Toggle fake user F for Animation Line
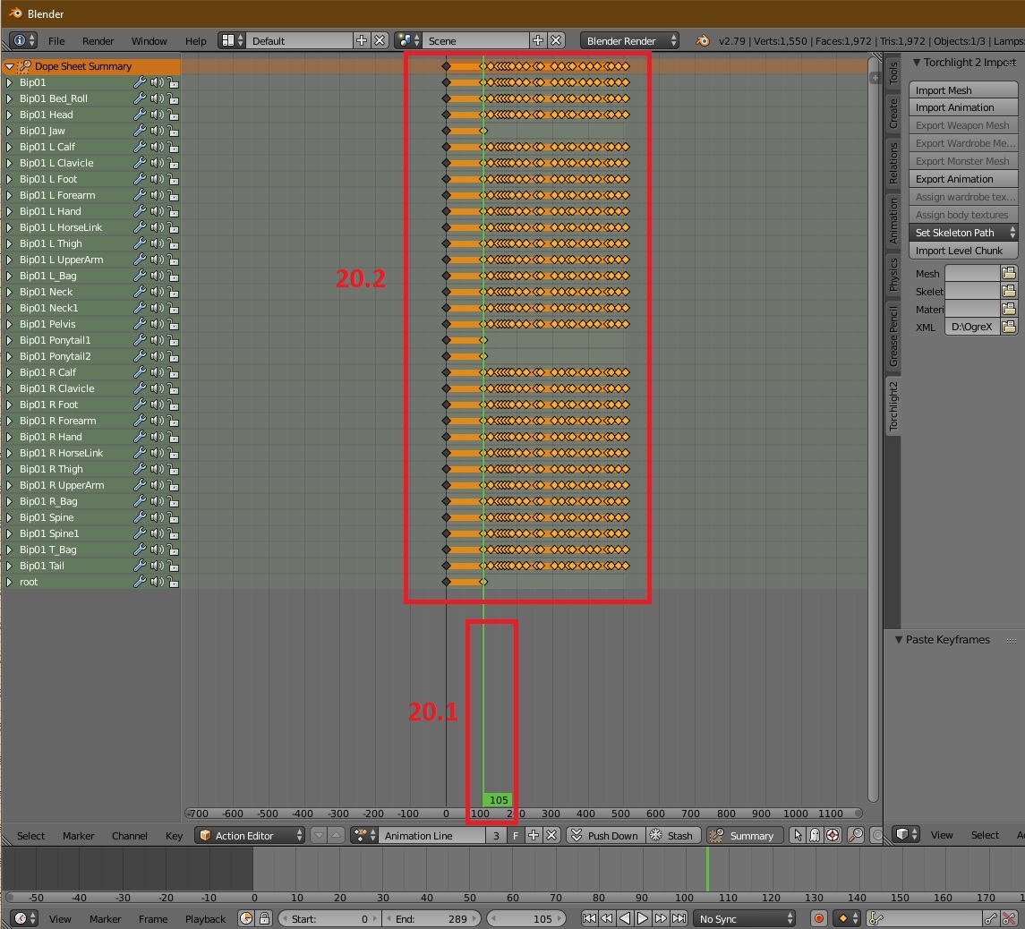 515,836
